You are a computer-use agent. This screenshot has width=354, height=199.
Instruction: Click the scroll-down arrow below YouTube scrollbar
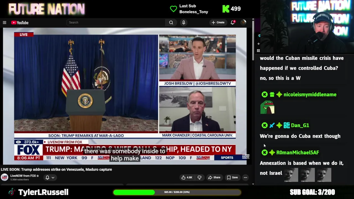tap(253, 184)
